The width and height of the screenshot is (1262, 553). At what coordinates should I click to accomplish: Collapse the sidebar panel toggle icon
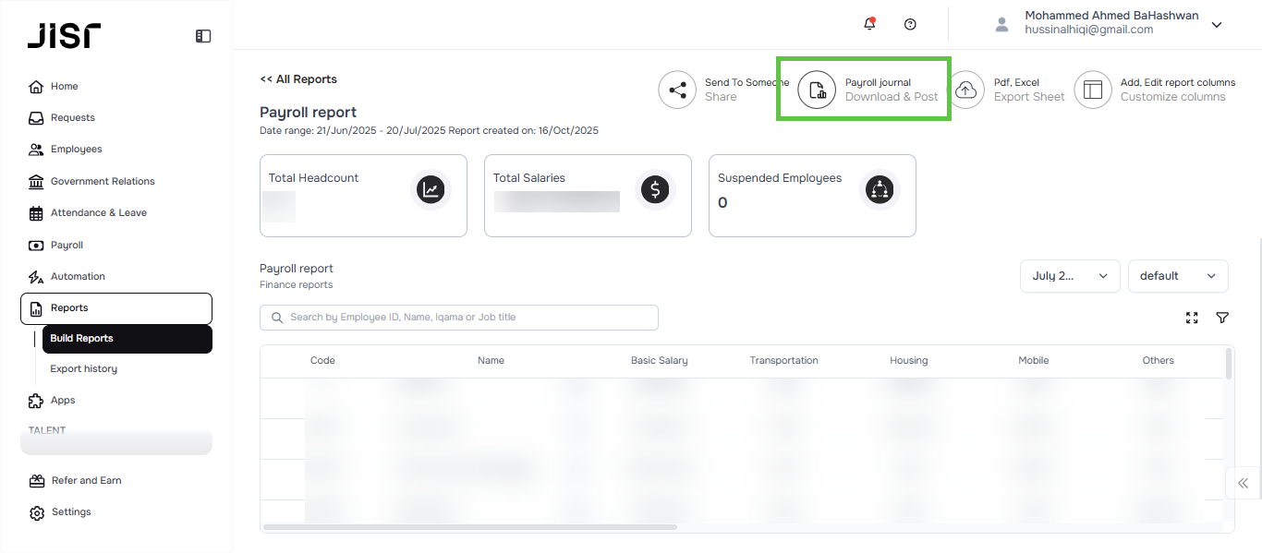[203, 36]
